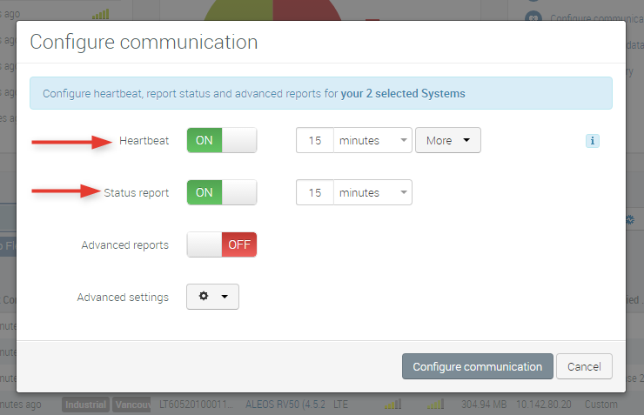
Task: Select ALEOS RV50 cell in background table
Action: [x=285, y=405]
